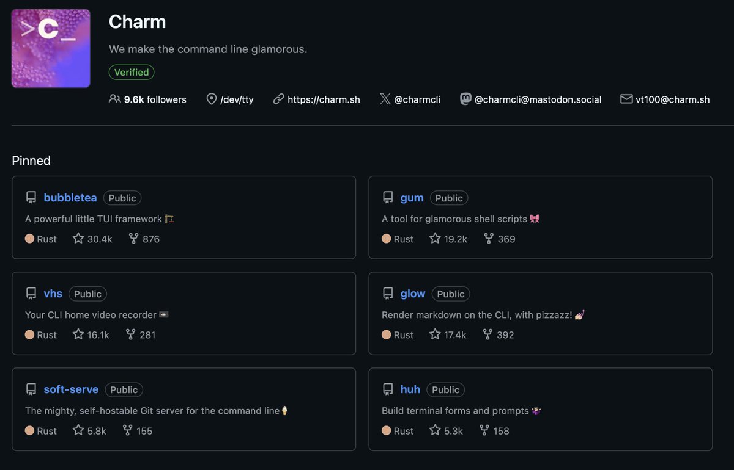This screenshot has width=734, height=470.
Task: Open the soft-serve repository
Action: tap(71, 389)
